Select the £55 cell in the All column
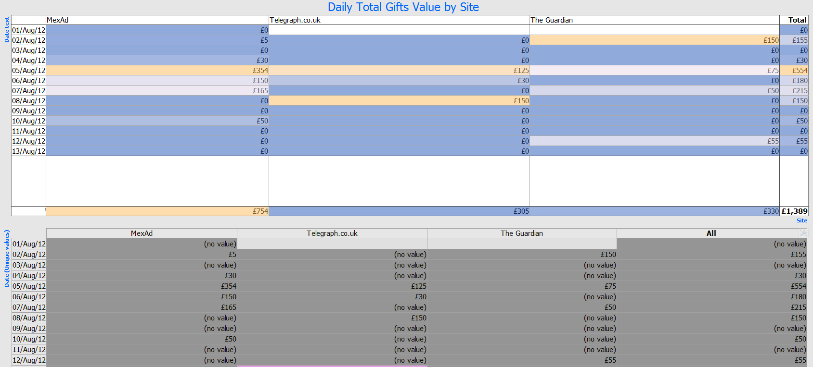This screenshot has height=367, width=813. coord(712,360)
